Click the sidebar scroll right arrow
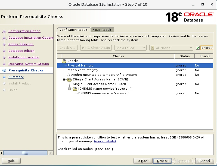This screenshot has width=217, height=166. (51, 153)
